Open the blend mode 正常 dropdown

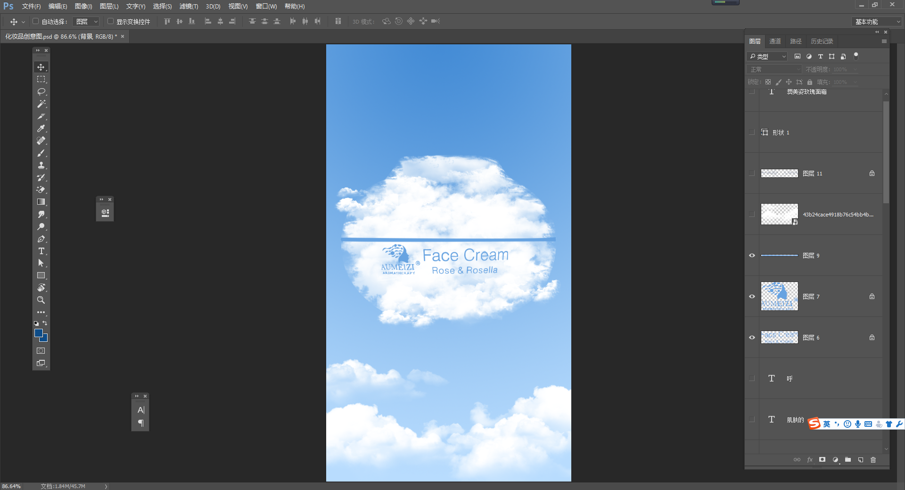(x=774, y=69)
